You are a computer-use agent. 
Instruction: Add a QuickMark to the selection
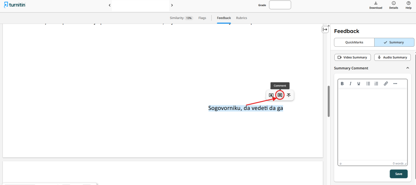point(271,95)
